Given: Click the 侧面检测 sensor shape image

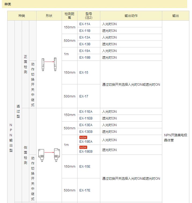Looking at the screenshot, I should 49,155.
